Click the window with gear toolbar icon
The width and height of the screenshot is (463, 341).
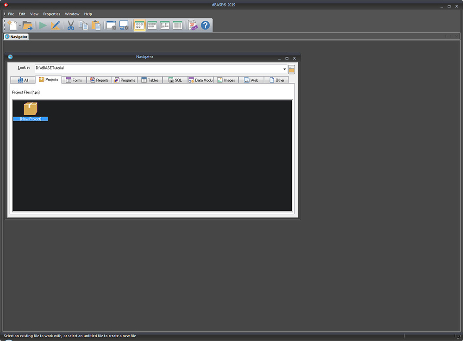(x=111, y=25)
